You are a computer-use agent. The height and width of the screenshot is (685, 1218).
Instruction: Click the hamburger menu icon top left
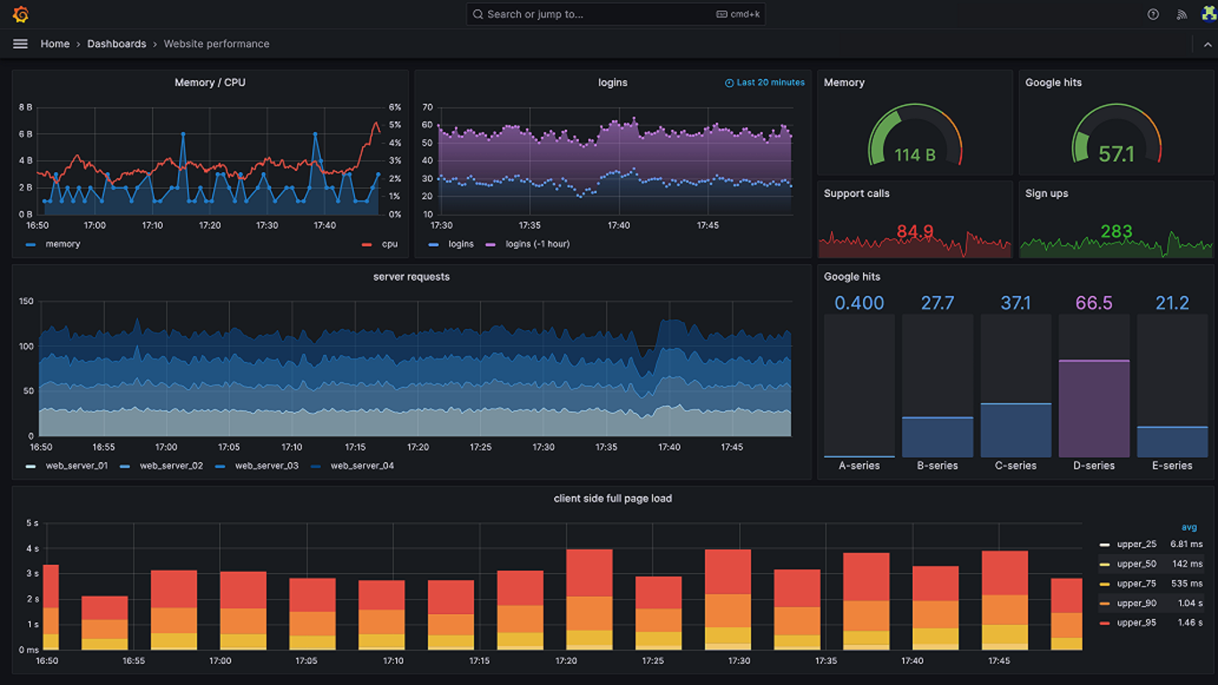point(20,42)
